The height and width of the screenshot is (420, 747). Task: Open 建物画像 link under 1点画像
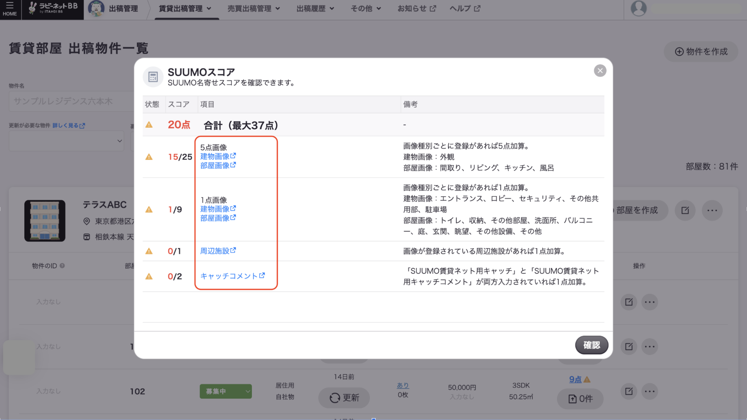[218, 209]
